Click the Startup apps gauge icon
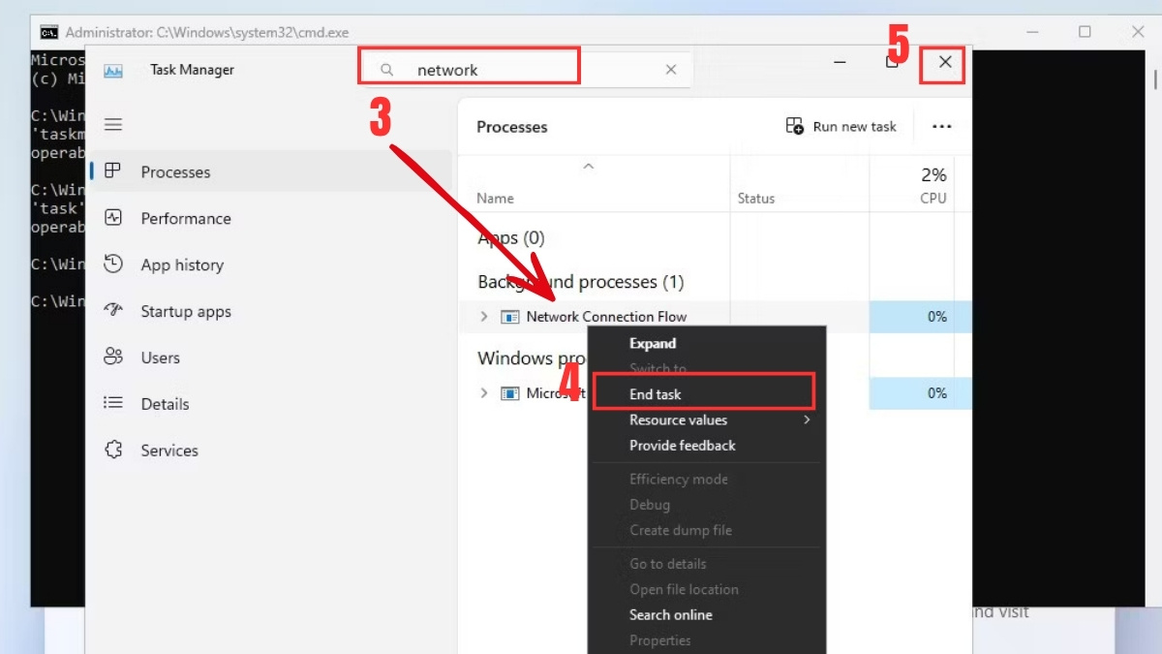1162x654 pixels. (x=113, y=311)
